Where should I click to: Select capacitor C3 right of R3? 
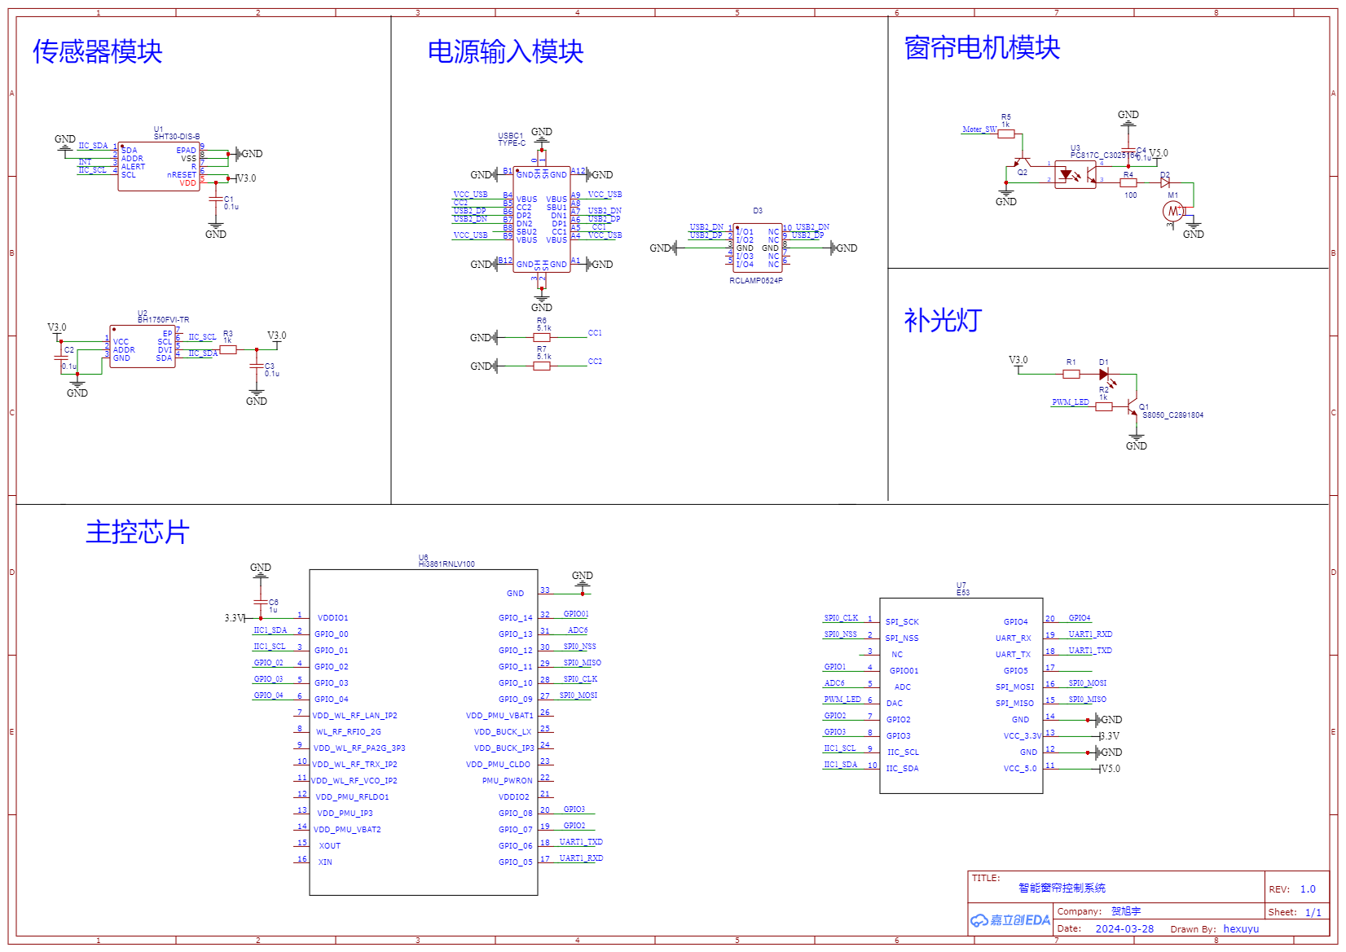coord(257,366)
